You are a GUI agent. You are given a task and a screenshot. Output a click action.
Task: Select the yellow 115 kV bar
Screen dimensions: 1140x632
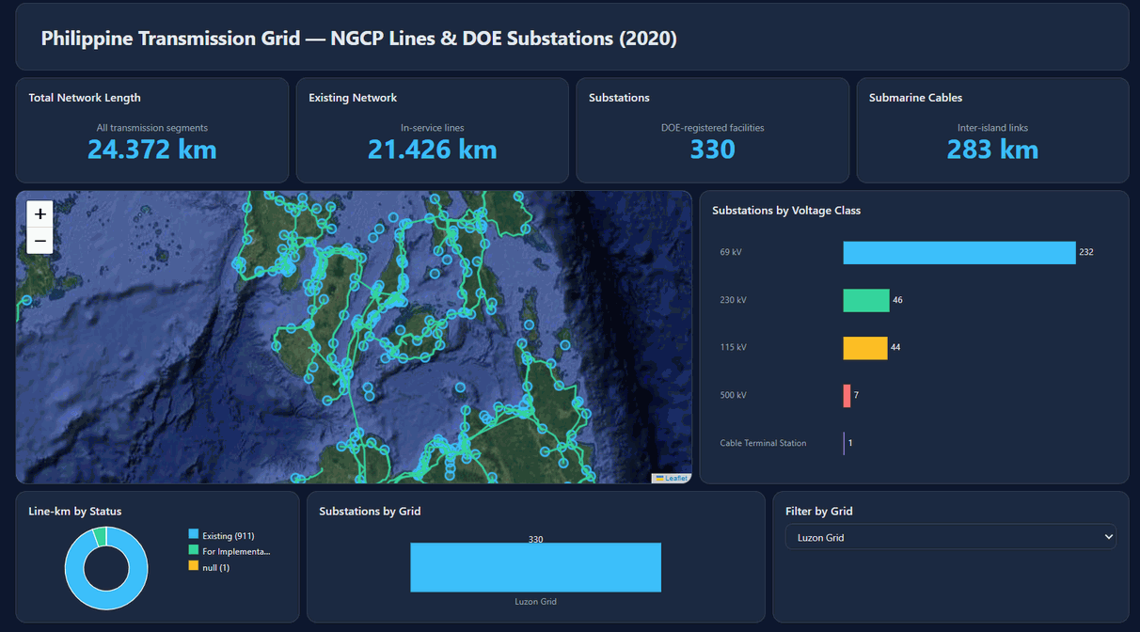(865, 348)
